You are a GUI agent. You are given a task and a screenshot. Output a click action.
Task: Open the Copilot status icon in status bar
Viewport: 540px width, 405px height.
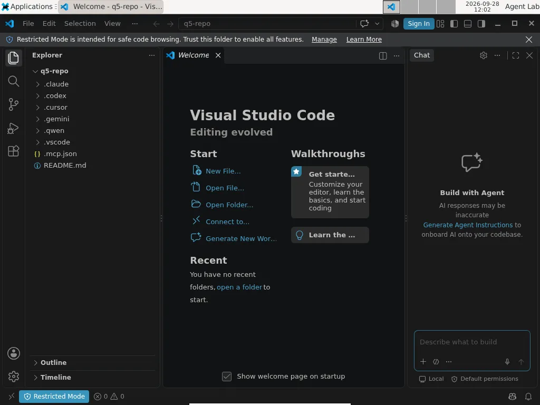coord(513,397)
